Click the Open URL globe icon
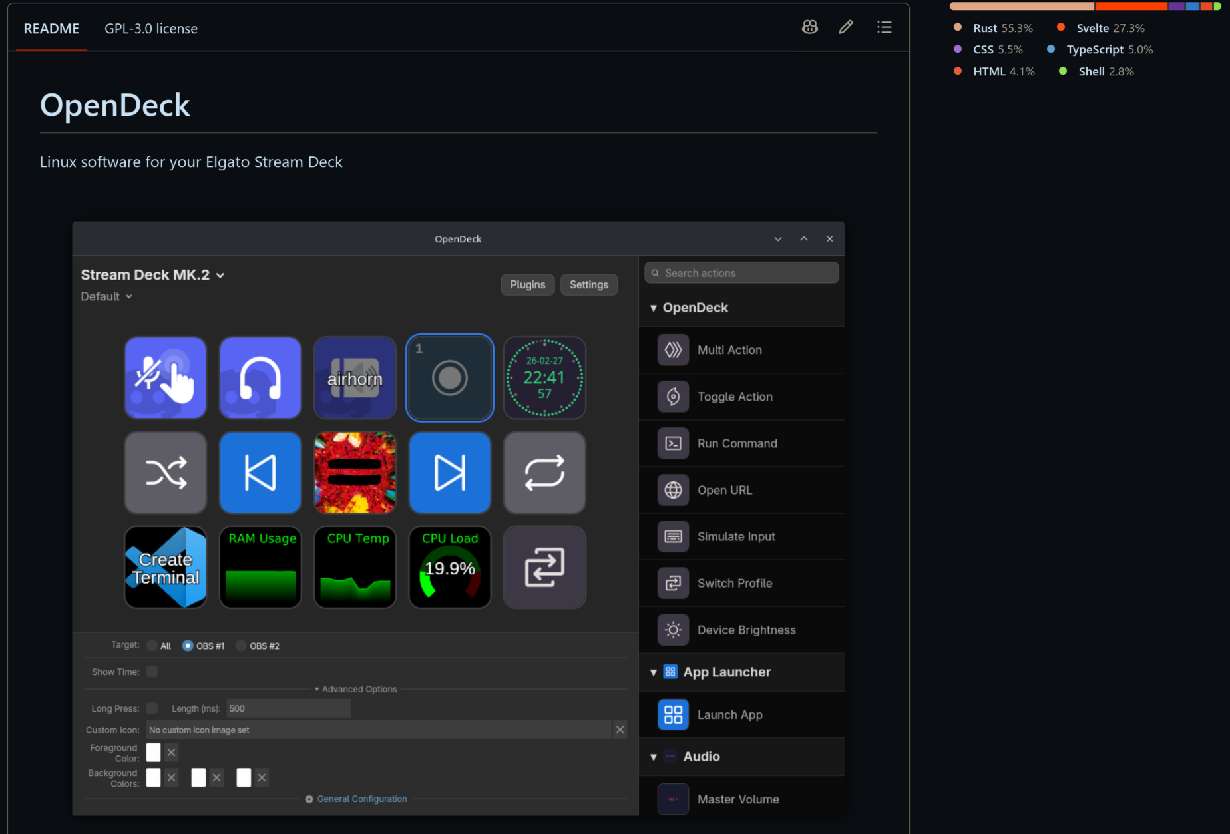 pos(673,490)
